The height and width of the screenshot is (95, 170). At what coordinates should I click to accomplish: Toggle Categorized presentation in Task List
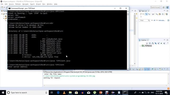pyautogui.click(x=146, y=14)
